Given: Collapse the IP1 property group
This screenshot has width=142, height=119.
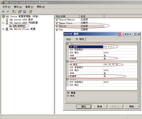Looking at the screenshot, I should click(x=68, y=44).
